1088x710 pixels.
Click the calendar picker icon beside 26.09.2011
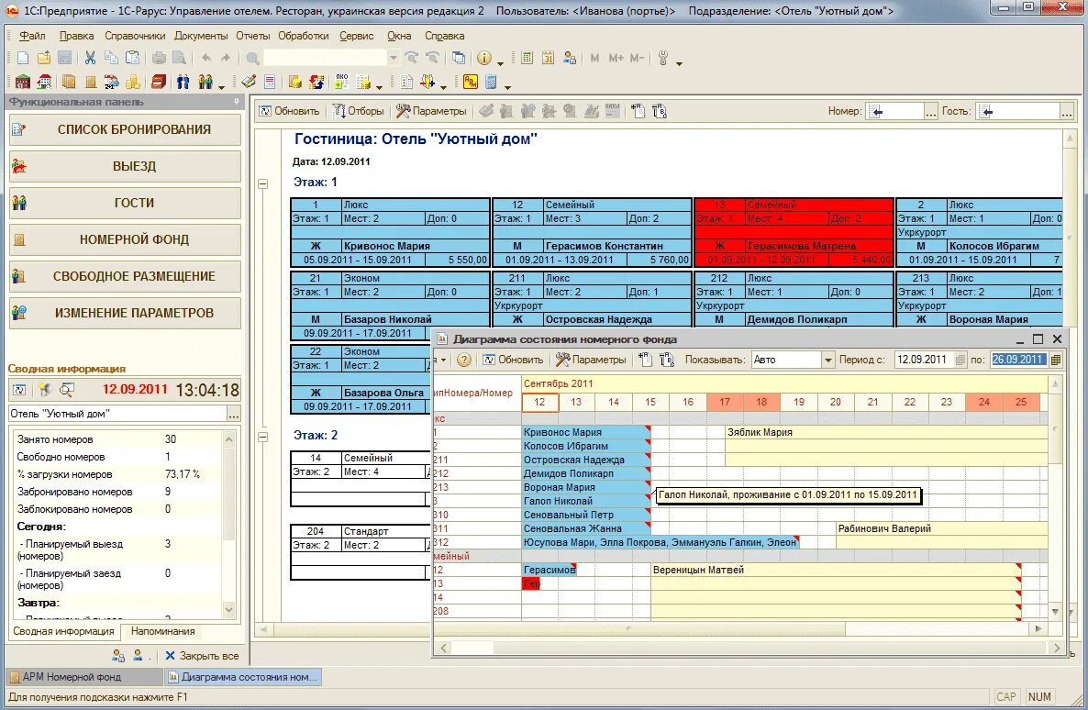[x=1055, y=360]
